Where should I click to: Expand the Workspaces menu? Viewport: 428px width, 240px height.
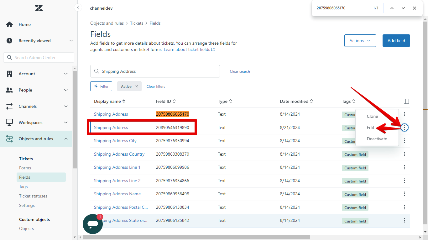coord(66,122)
